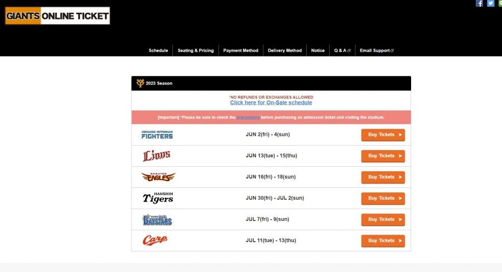The height and width of the screenshot is (272, 502).
Task: Select the 'JUN 2(fri) - 4(sun)' date text
Action: [x=268, y=135]
